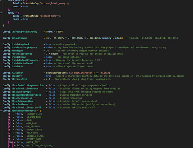
Task: Click the WANTED_STARS comment text
Action: coord(34,114)
